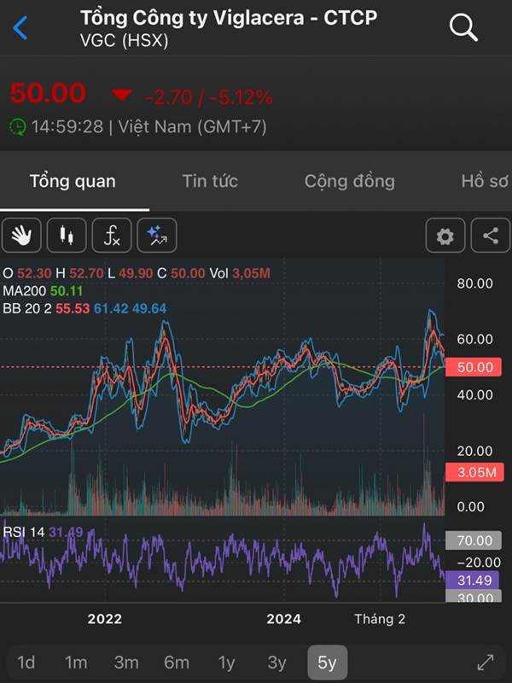Tap the 80.00 price scale label

474,283
